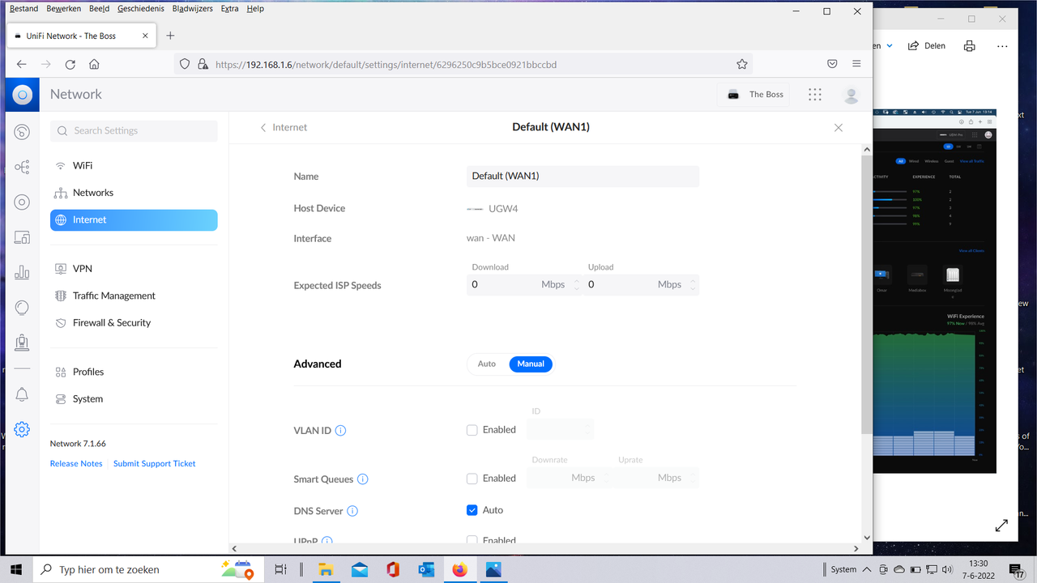Click the UniFi logo icon
Viewport: 1037px width, 583px height.
pyautogui.click(x=22, y=95)
